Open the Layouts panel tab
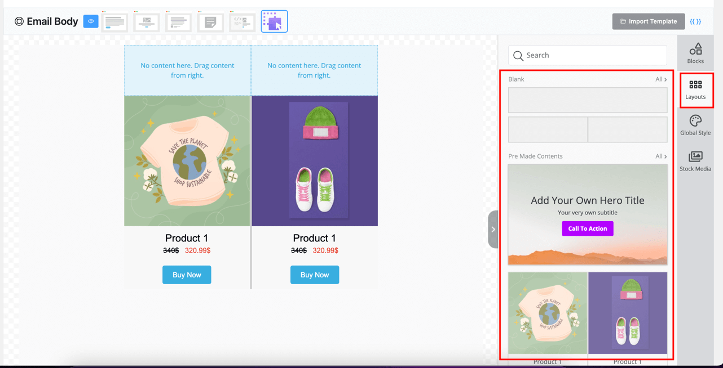This screenshot has height=368, width=723. pos(695,90)
